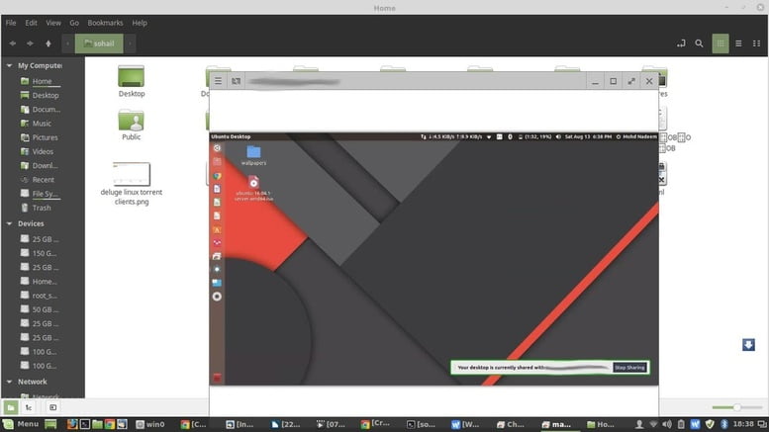Open the View menu
Image resolution: width=769 pixels, height=432 pixels.
pos(53,23)
